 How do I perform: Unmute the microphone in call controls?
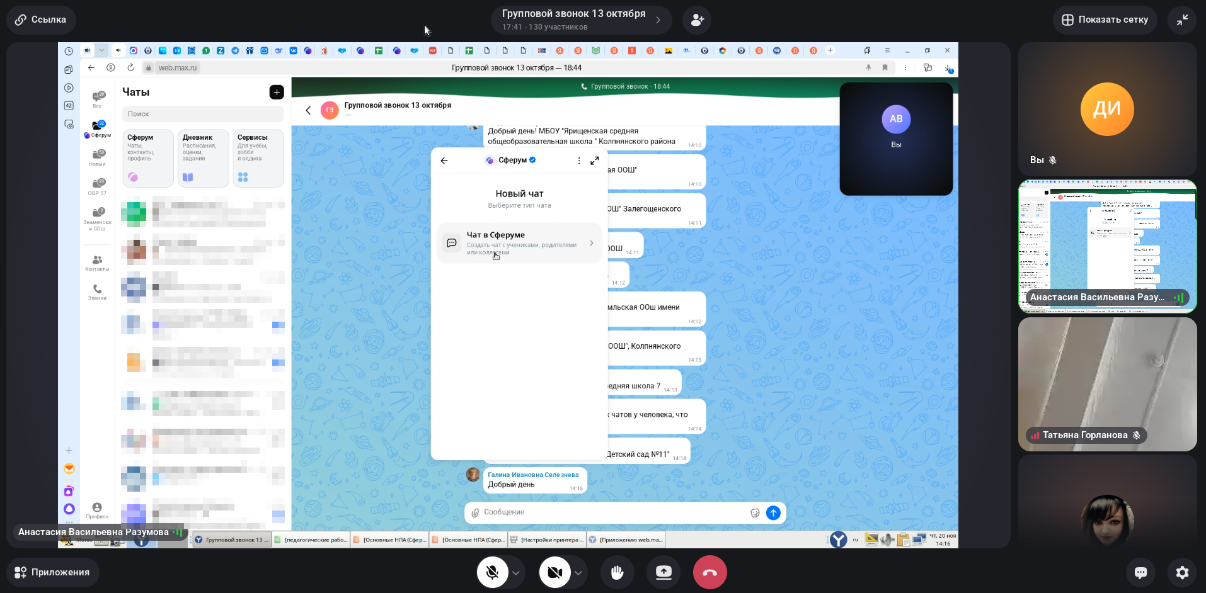click(x=492, y=572)
